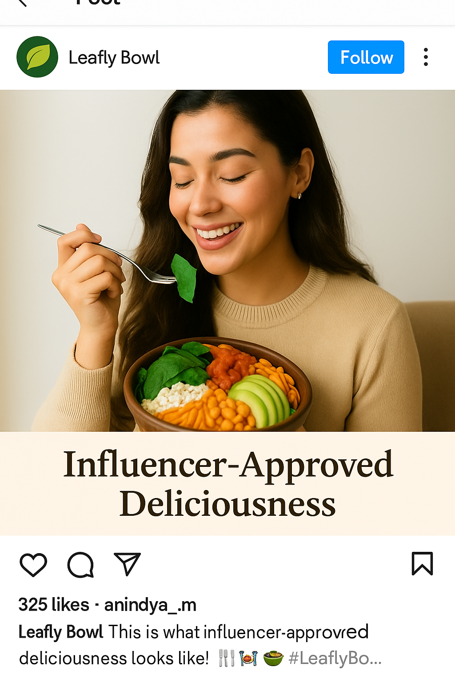Open Leafly Bowl profile name in header

coord(114,58)
